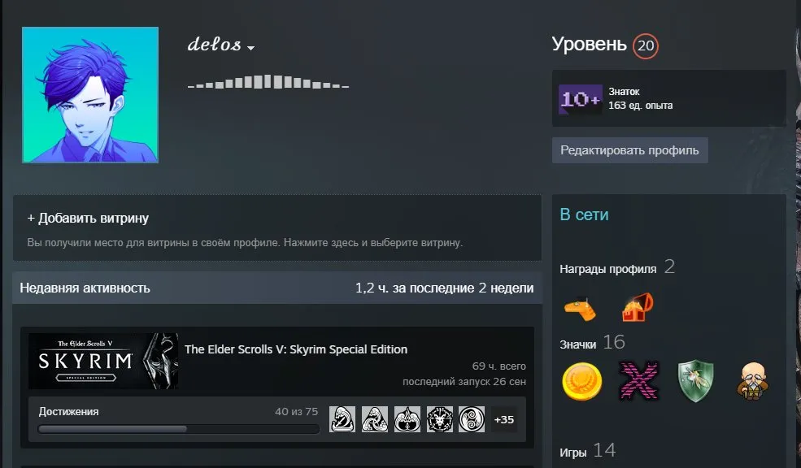Click the first Skyrim achievement icon
The image size is (801, 468).
tap(342, 419)
